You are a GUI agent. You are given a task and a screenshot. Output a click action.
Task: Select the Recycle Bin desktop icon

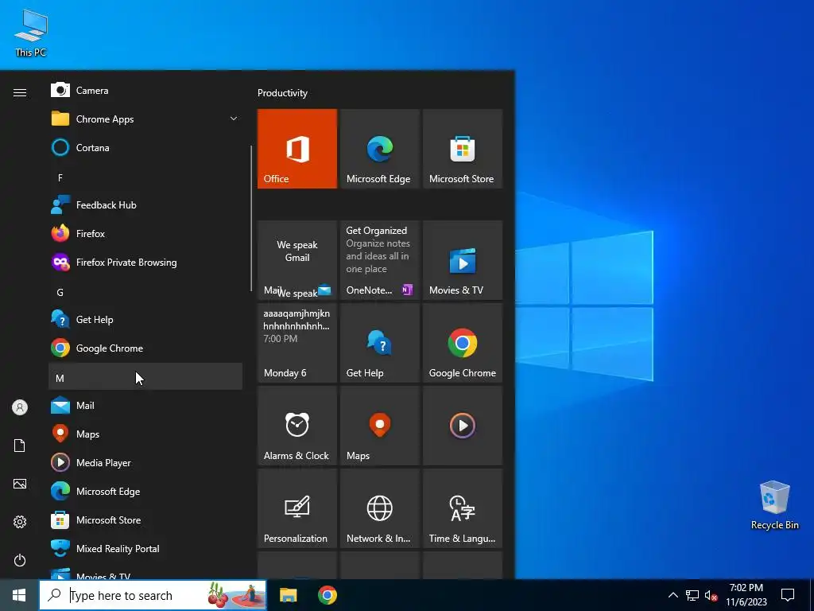[774, 505]
